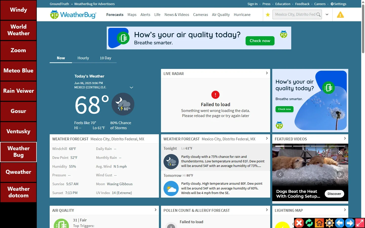The image size is (365, 228).
Task: Select Zoom in the left sidebar
Action: [x=19, y=50]
